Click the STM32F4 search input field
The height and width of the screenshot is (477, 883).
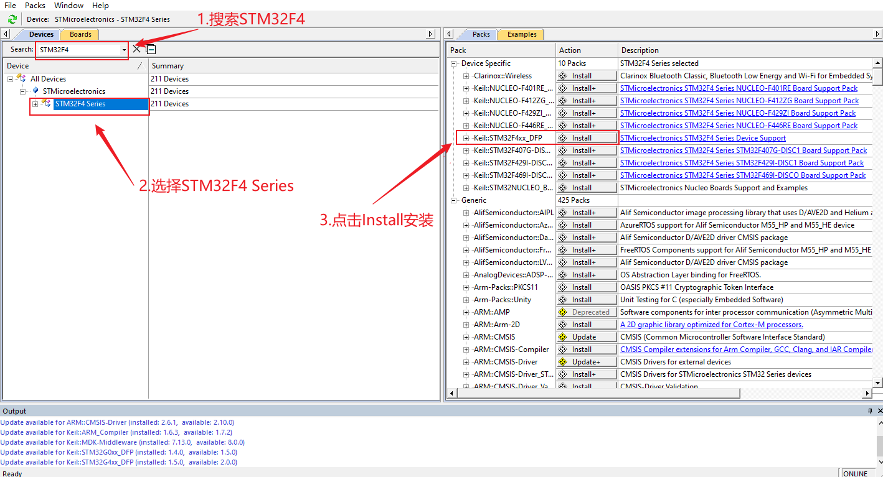[x=78, y=50]
